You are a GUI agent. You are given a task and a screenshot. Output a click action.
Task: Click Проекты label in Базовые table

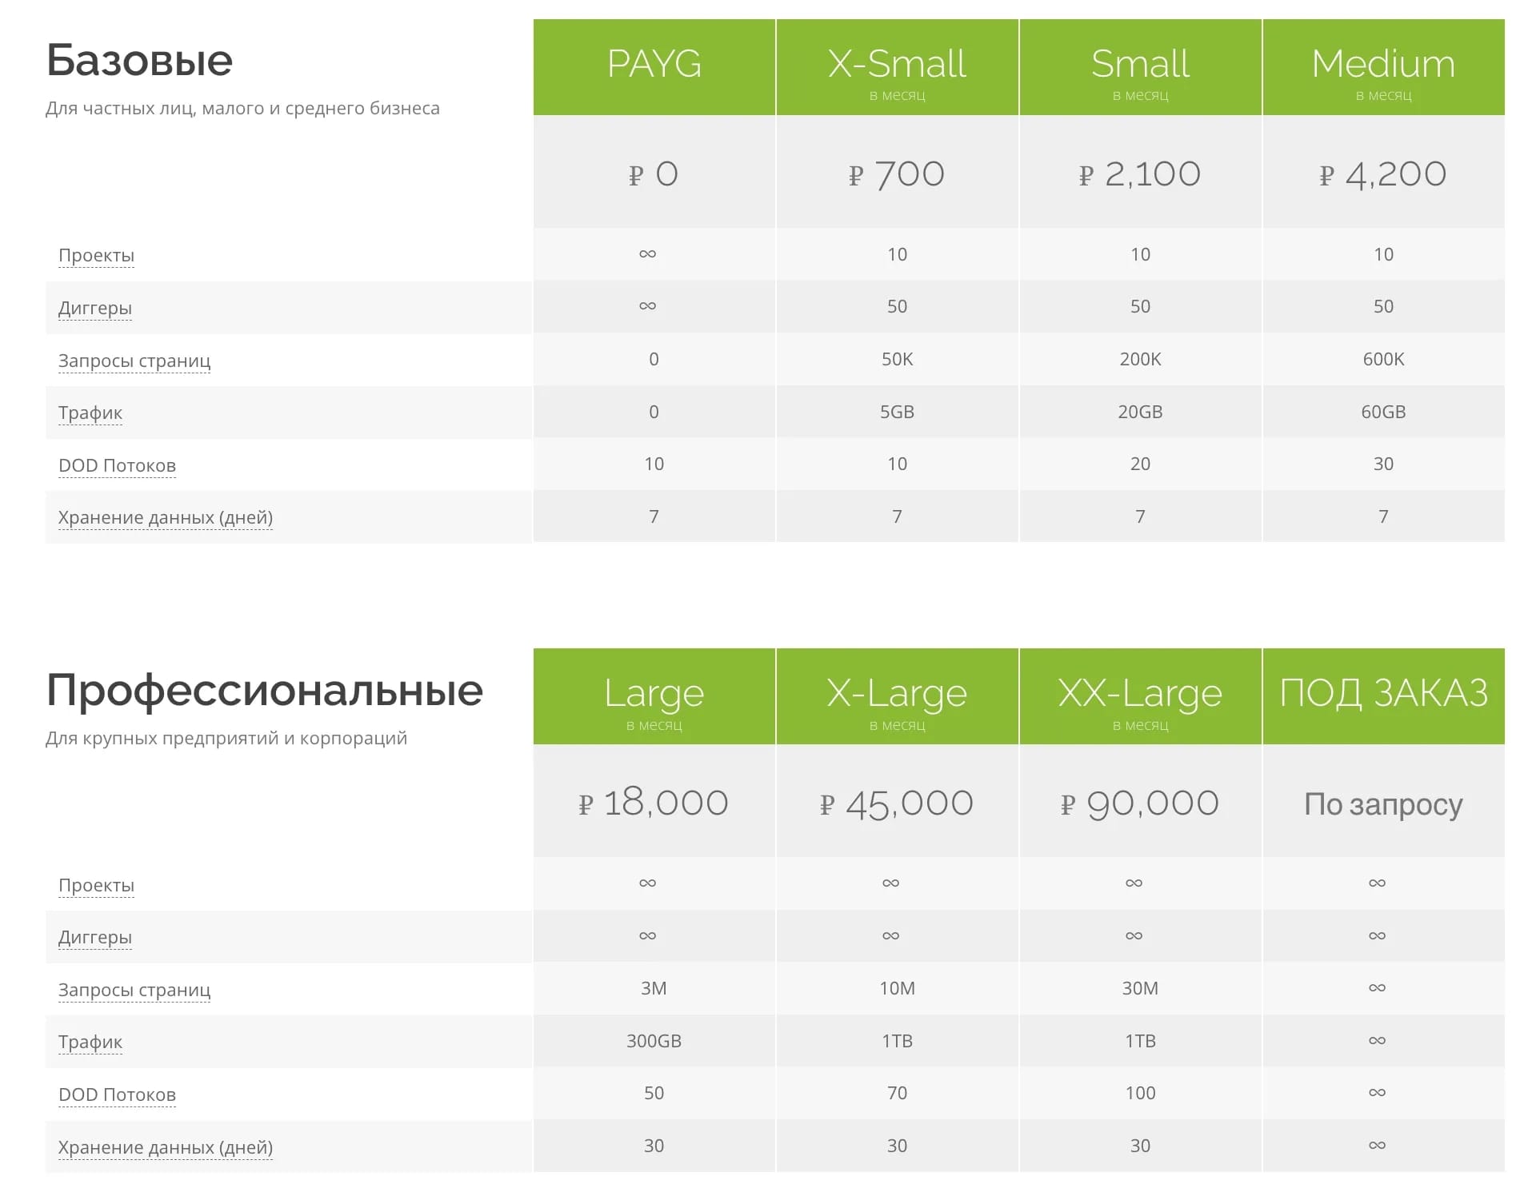pyautogui.click(x=96, y=256)
